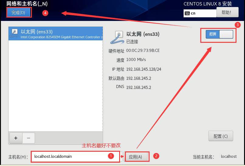Click the keyboard layout icon next to cn

pyautogui.click(x=187, y=13)
